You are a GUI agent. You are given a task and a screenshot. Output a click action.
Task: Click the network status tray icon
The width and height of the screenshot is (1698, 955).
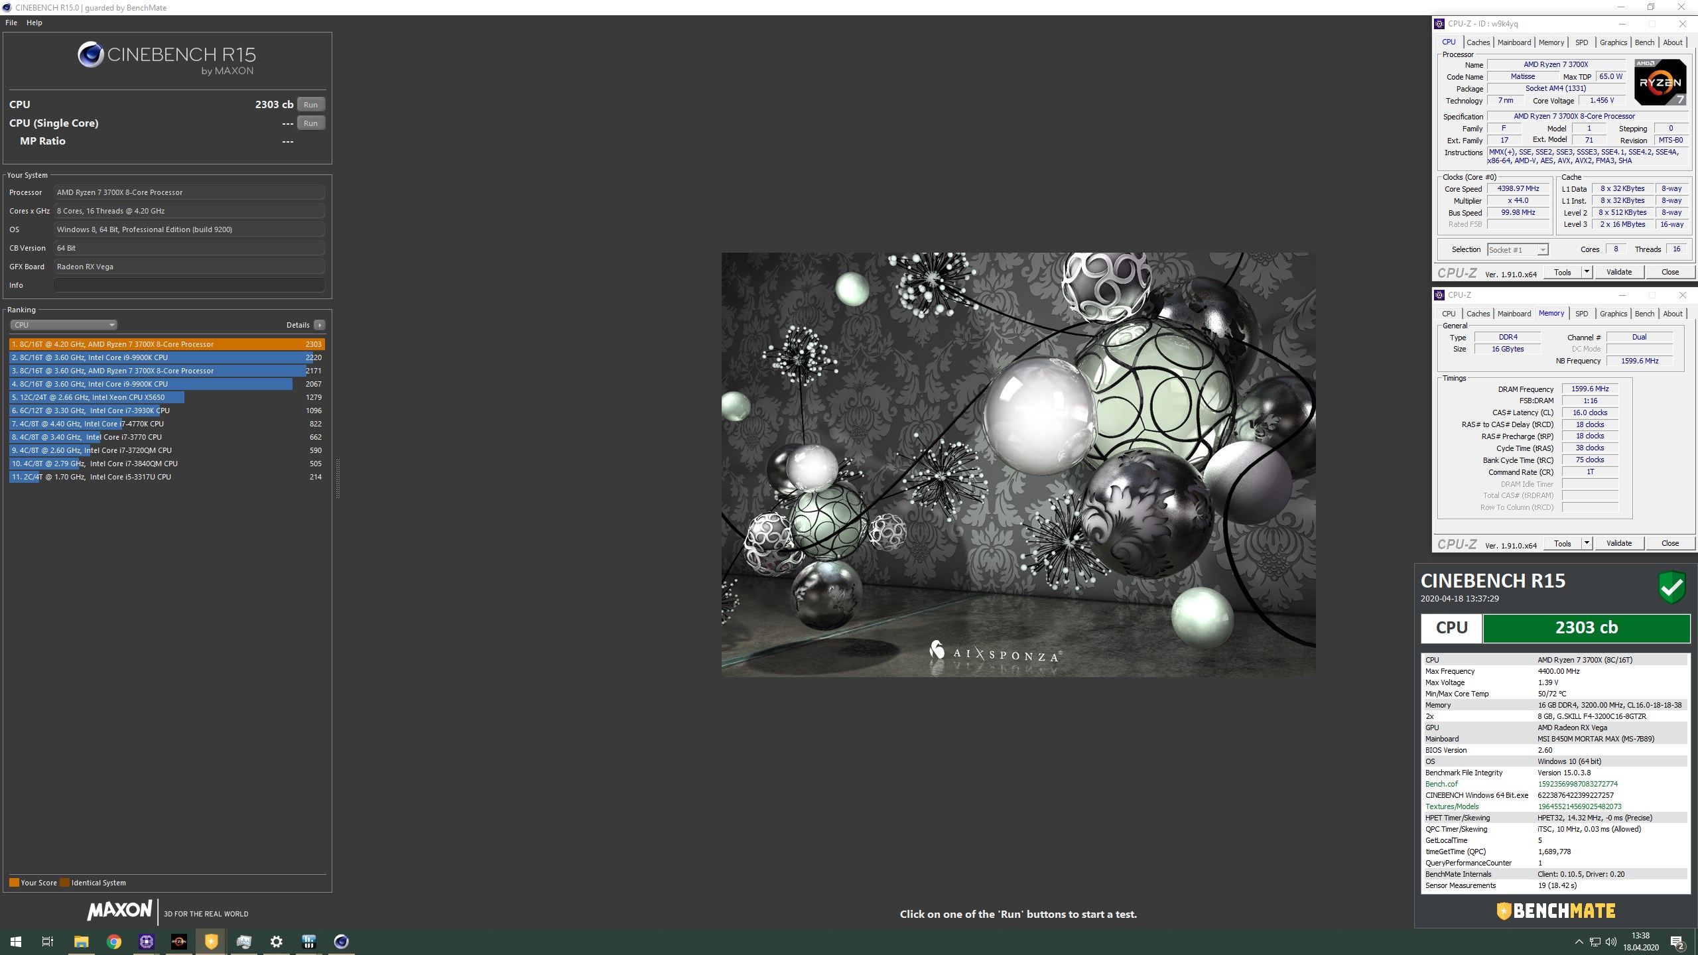pos(1595,942)
